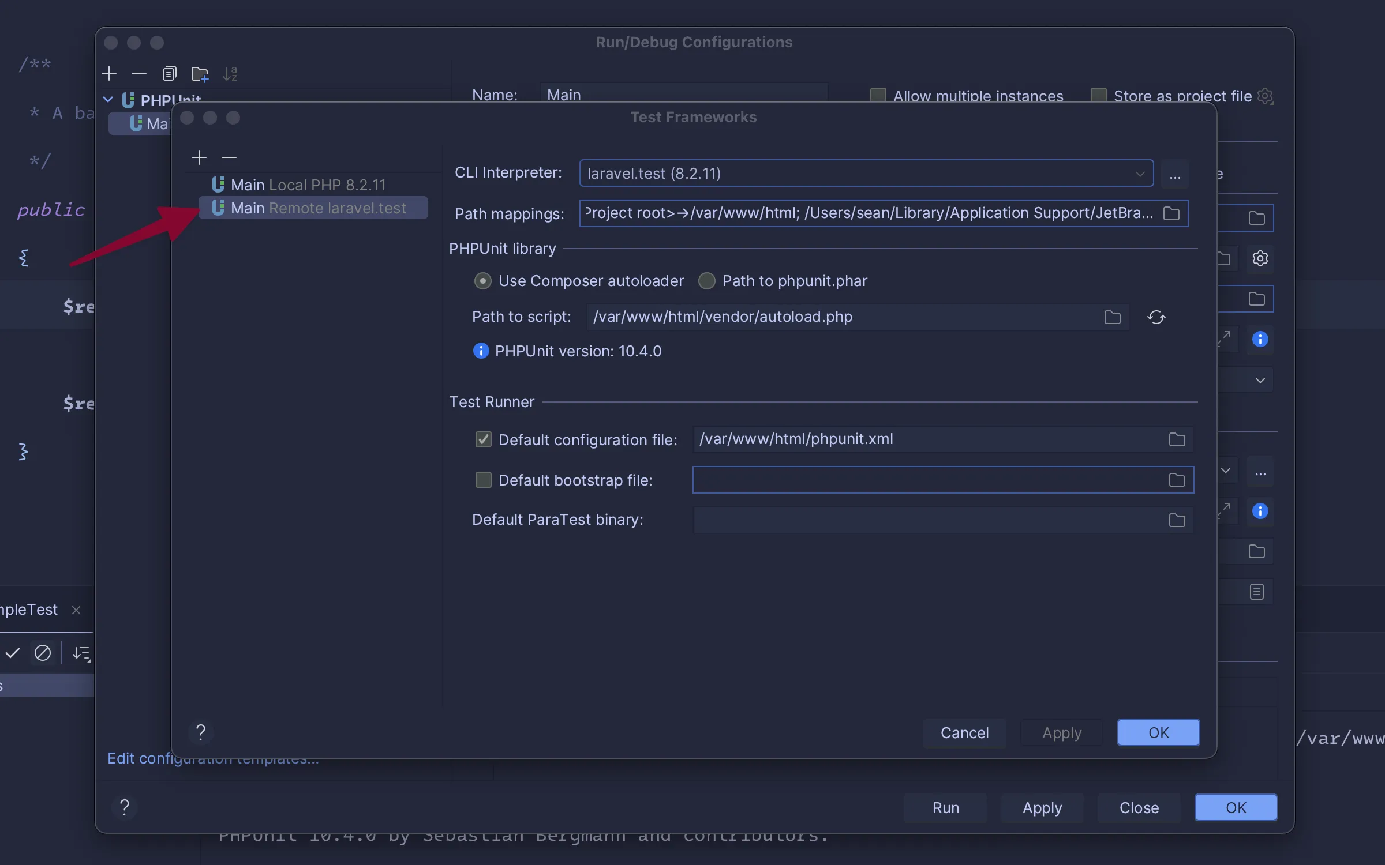Close the ExampleTest run tab

(x=76, y=610)
